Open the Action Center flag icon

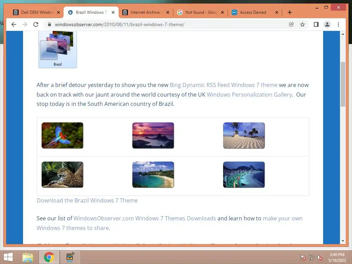[303, 257]
